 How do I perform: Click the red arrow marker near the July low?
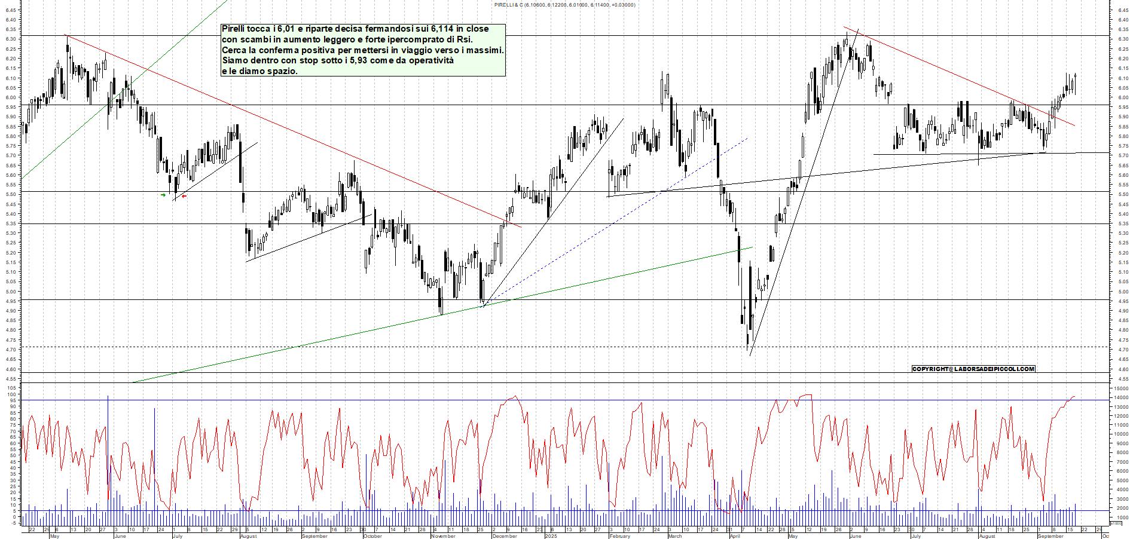coord(184,196)
